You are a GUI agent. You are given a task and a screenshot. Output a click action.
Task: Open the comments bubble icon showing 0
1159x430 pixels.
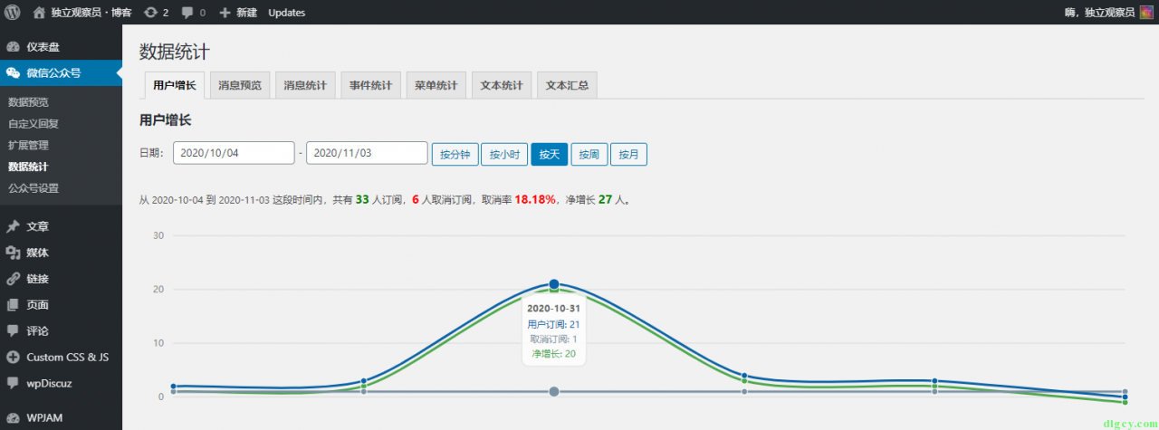tap(187, 13)
